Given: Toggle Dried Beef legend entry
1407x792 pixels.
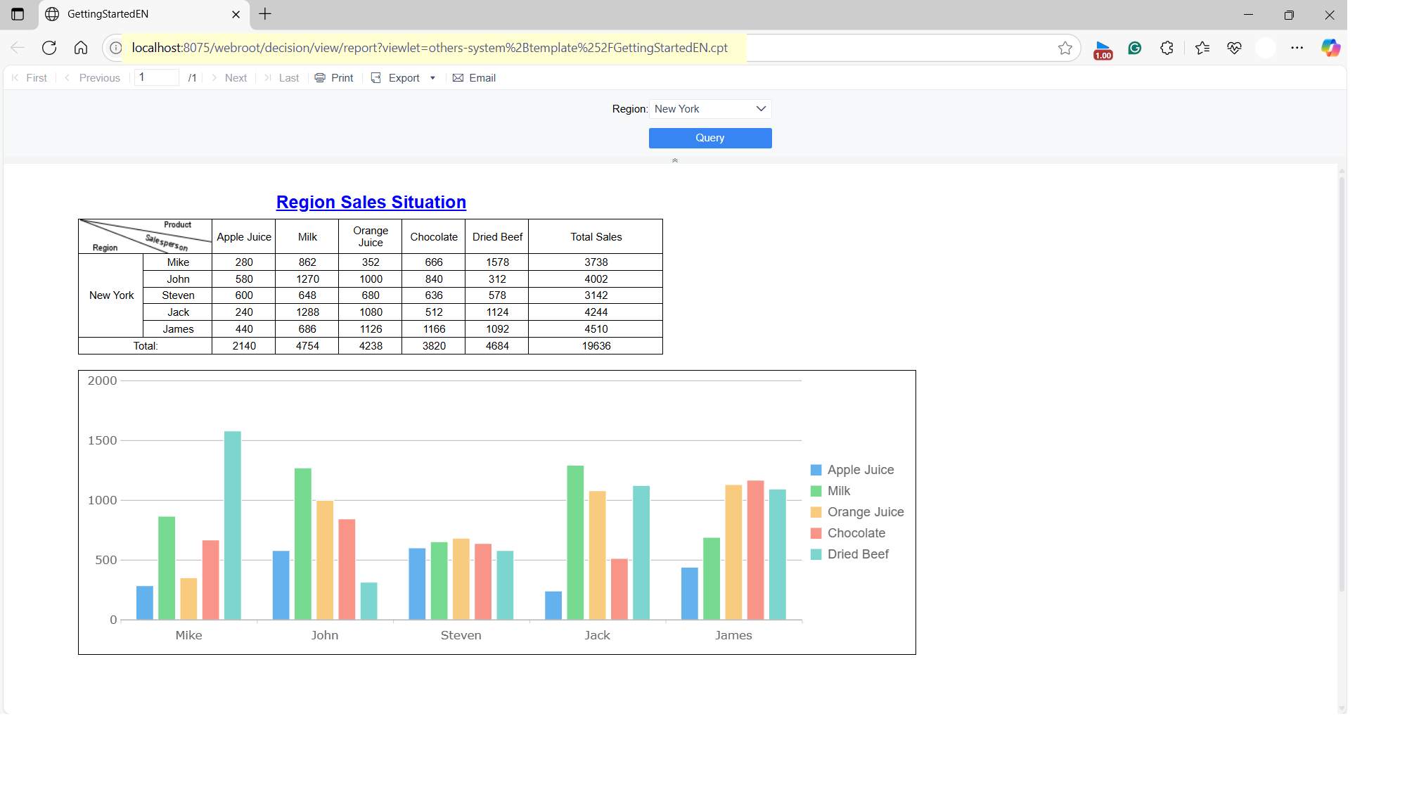Looking at the screenshot, I should (x=857, y=554).
